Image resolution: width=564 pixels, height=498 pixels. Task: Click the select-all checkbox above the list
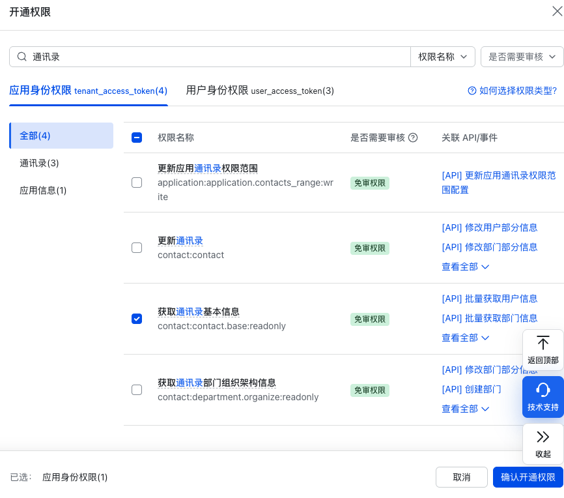[137, 138]
